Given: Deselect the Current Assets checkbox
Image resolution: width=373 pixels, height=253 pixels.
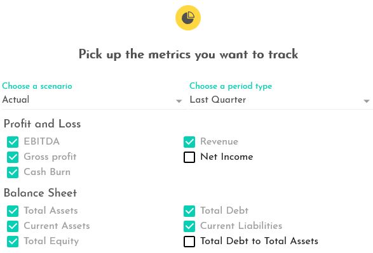Looking at the screenshot, I should coord(13,226).
